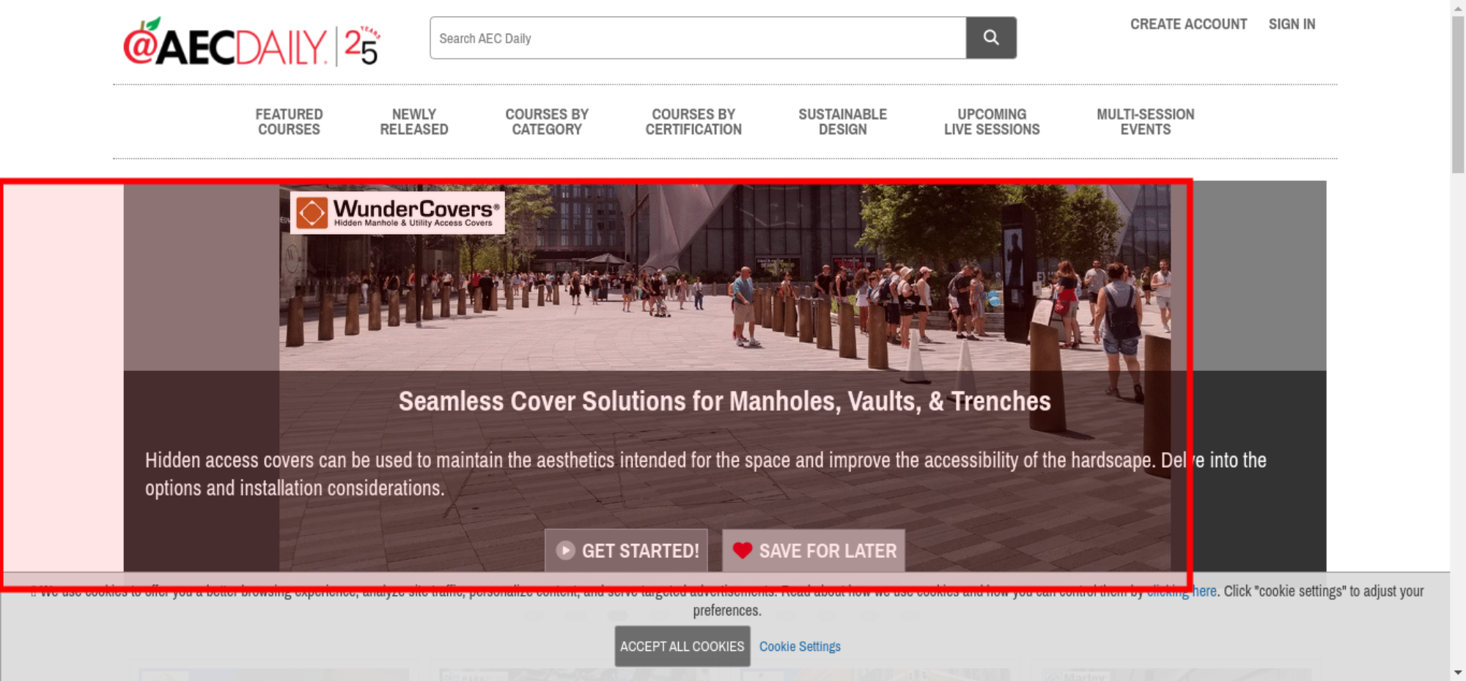
Task: Open Featured Courses menu item
Action: click(289, 122)
